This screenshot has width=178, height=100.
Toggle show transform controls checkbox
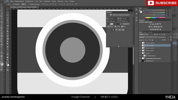(x=29, y=4)
